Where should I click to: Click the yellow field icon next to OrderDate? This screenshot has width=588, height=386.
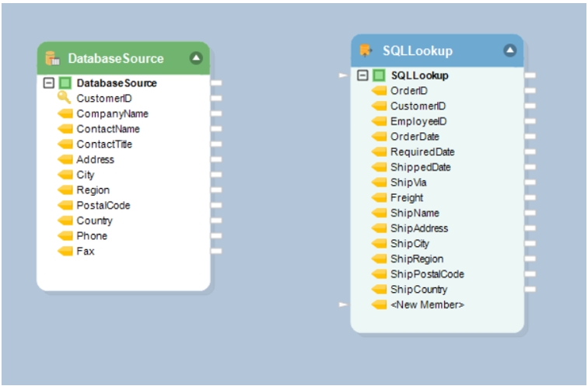click(379, 137)
